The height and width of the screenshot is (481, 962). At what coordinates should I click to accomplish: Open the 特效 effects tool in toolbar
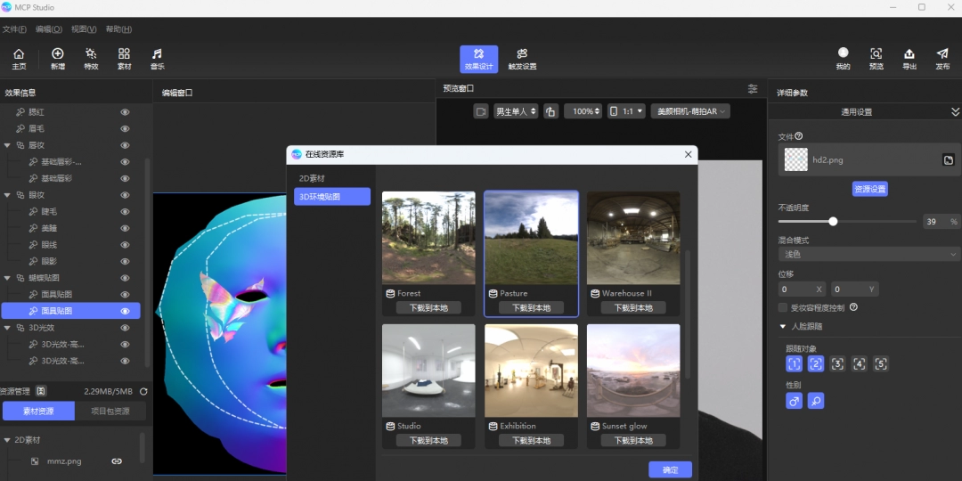click(91, 59)
